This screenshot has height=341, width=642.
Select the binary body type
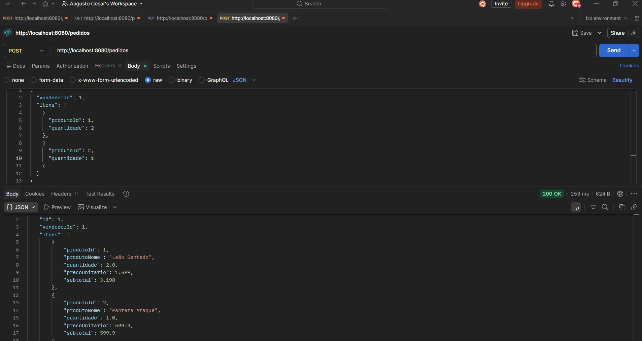172,80
